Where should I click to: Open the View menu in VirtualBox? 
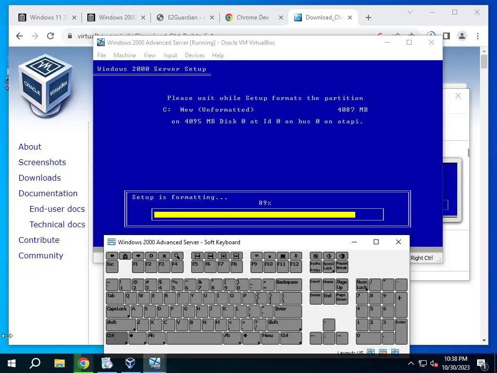coord(149,55)
